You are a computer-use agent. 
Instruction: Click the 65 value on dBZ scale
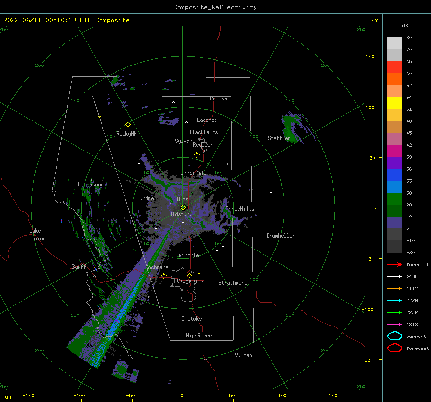coord(409,62)
